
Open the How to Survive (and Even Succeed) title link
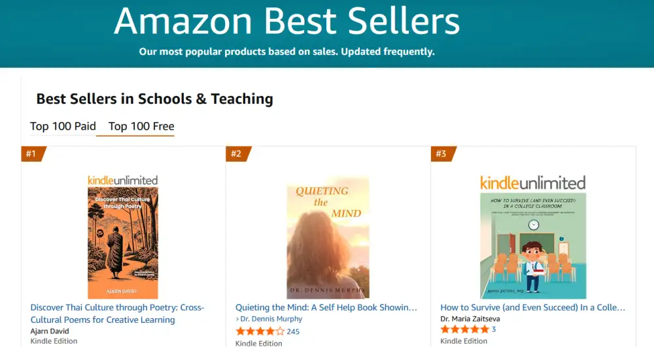532,307
